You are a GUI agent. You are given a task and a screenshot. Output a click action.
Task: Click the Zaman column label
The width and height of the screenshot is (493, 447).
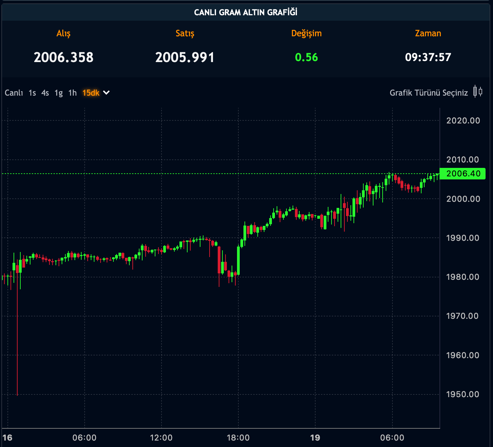(428, 33)
